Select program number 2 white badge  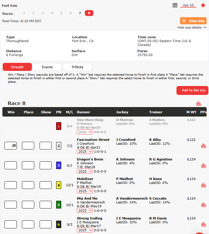pyautogui.click(x=59, y=146)
